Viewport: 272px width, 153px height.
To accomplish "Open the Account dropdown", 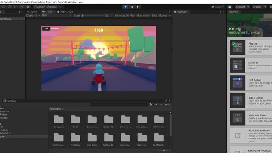I will coord(242,7).
